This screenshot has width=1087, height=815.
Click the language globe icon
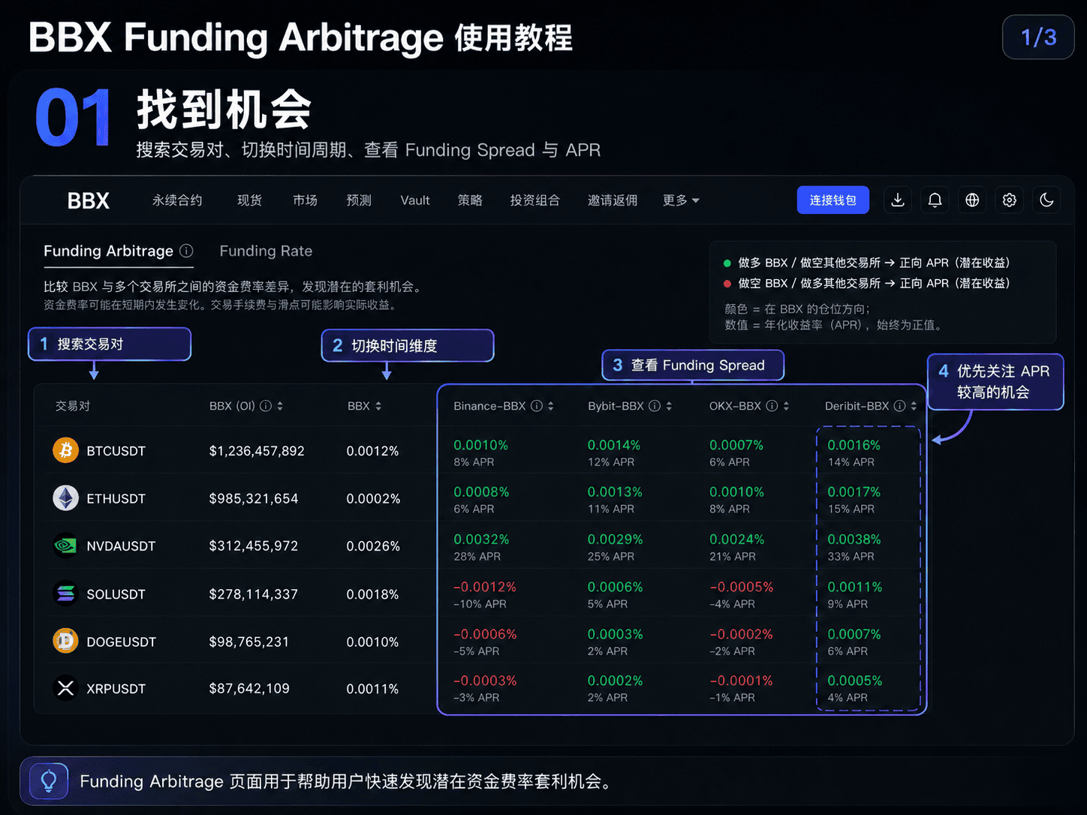coord(972,200)
